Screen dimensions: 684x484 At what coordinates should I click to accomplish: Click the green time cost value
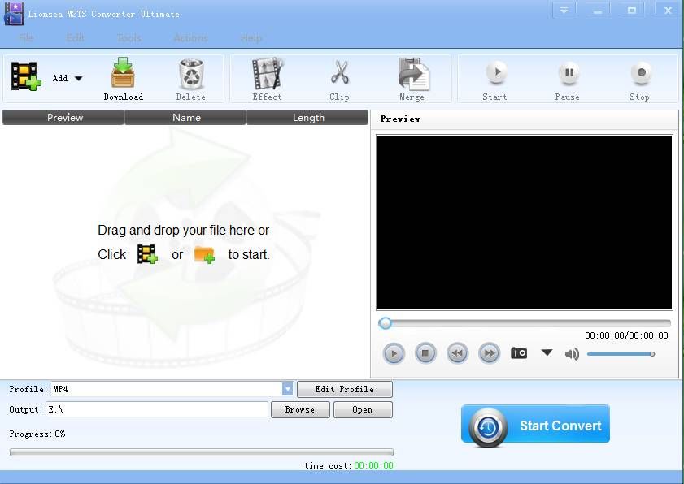pos(373,465)
